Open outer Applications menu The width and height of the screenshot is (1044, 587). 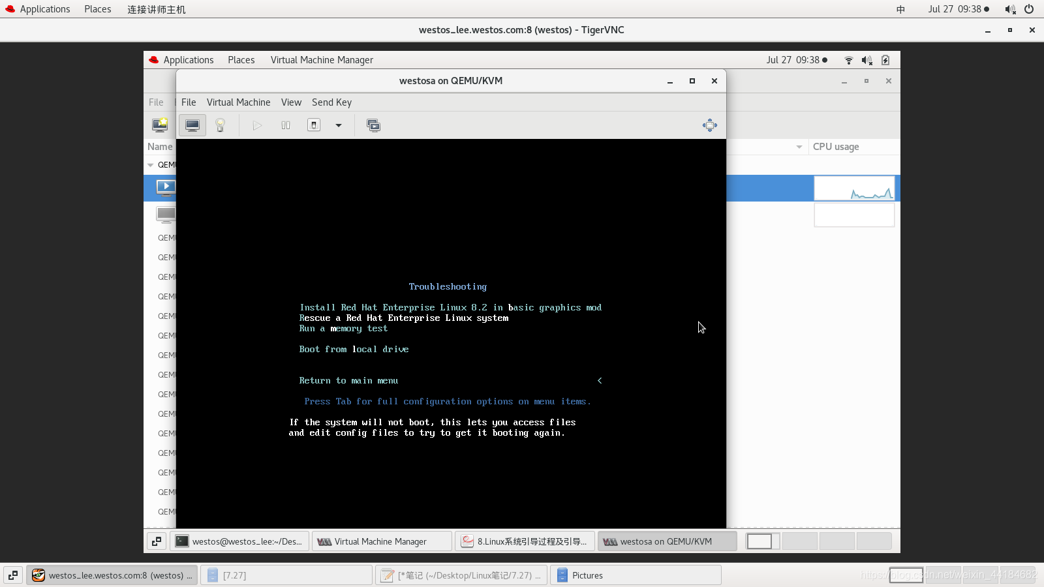[38, 9]
